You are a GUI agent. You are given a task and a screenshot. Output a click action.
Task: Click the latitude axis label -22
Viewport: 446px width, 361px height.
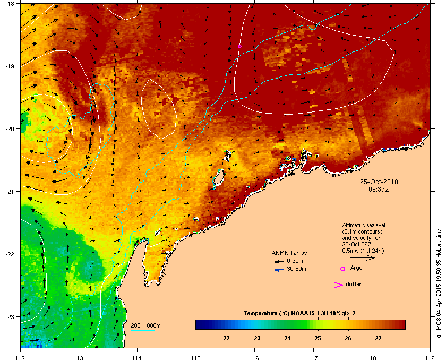point(9,254)
